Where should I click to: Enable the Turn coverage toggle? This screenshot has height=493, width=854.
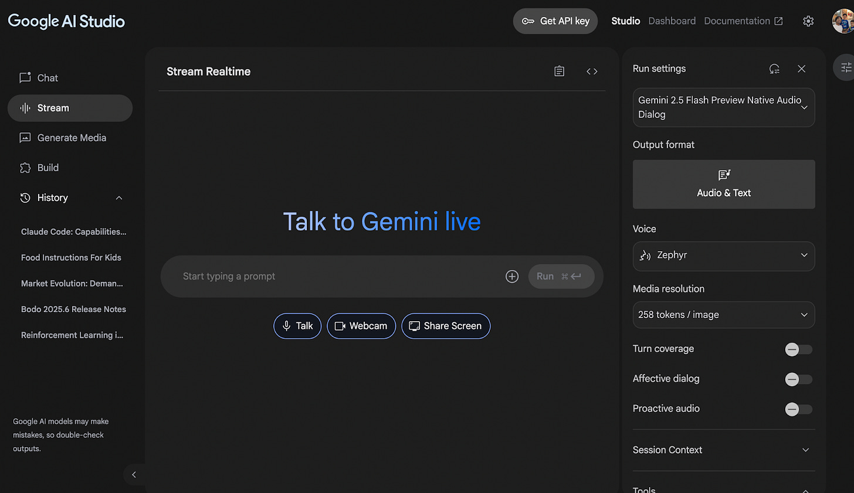799,349
